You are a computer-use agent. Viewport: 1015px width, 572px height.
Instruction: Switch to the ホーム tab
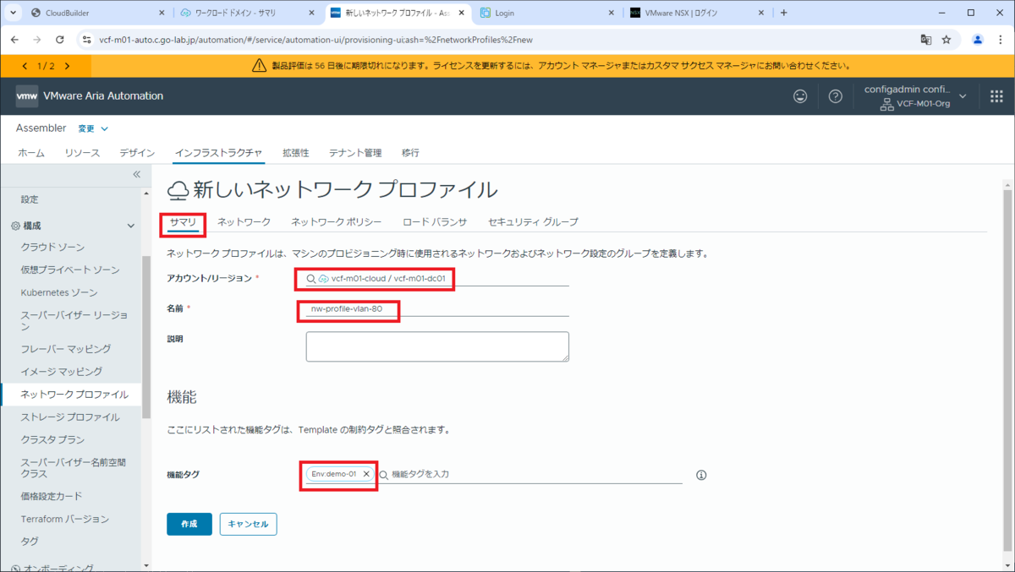coord(31,153)
